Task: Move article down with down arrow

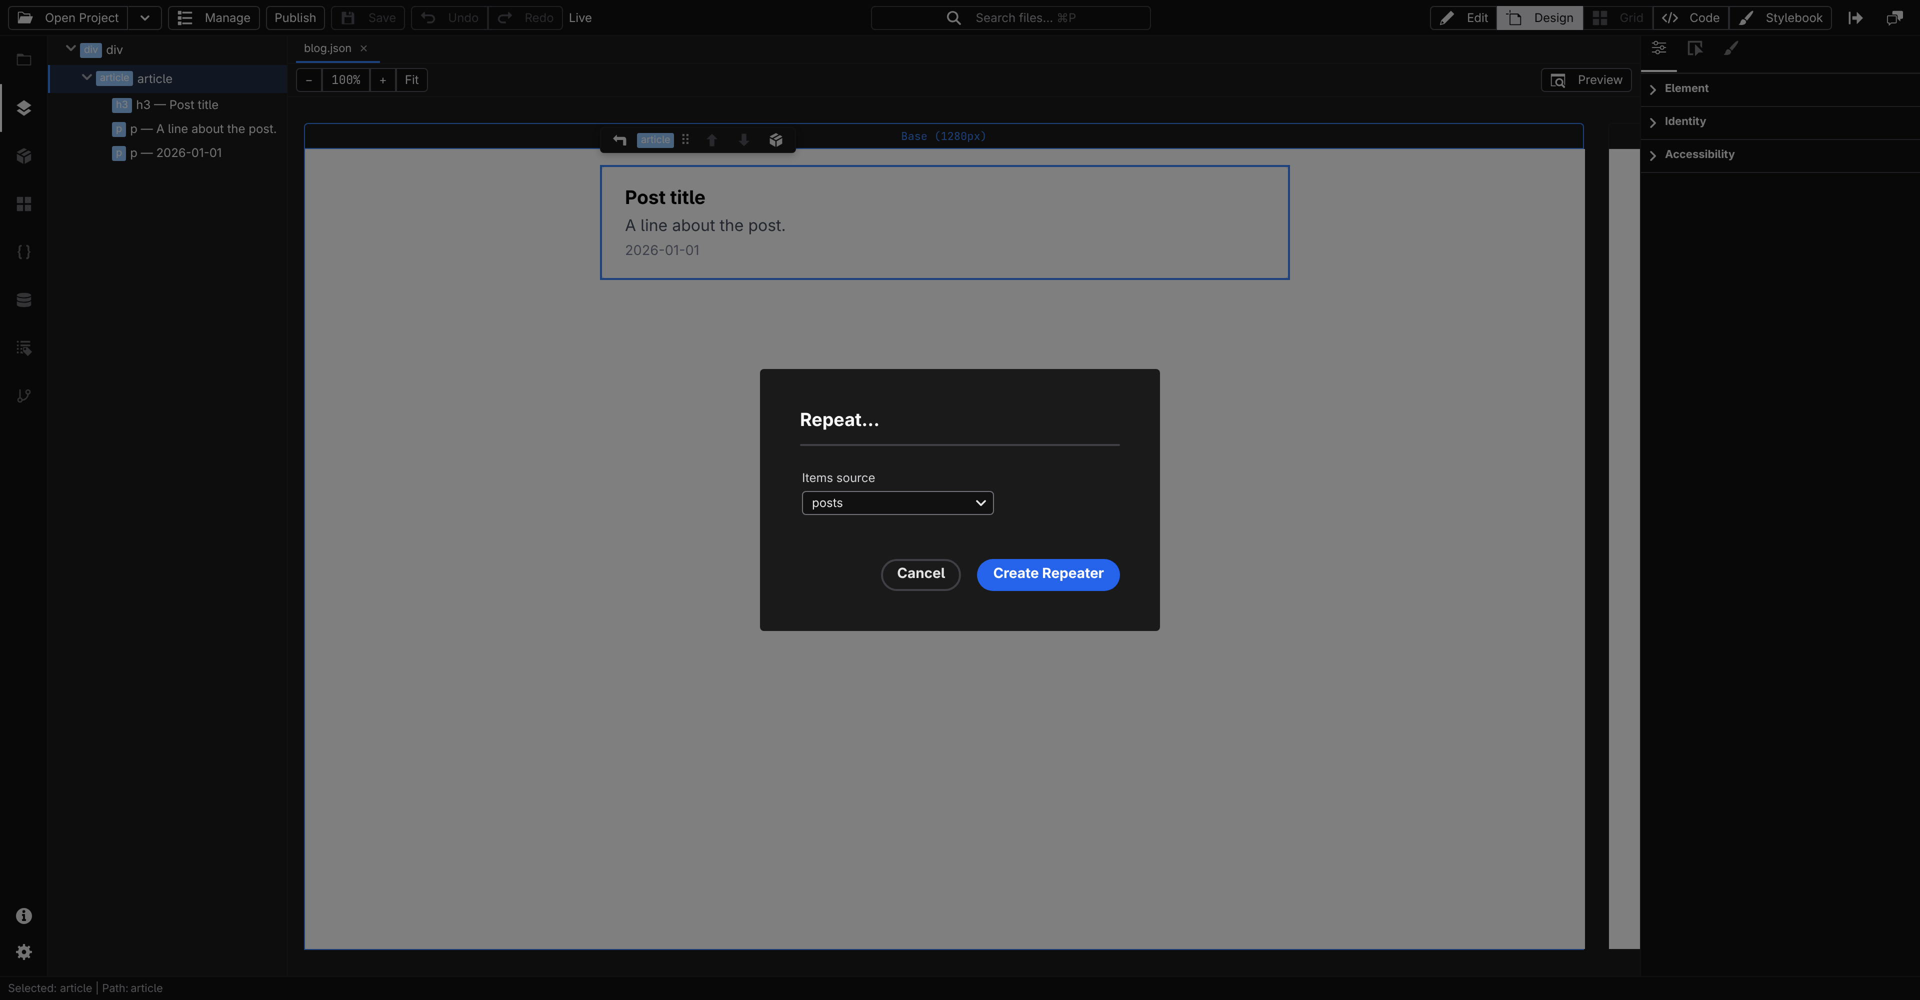Action: pyautogui.click(x=744, y=139)
